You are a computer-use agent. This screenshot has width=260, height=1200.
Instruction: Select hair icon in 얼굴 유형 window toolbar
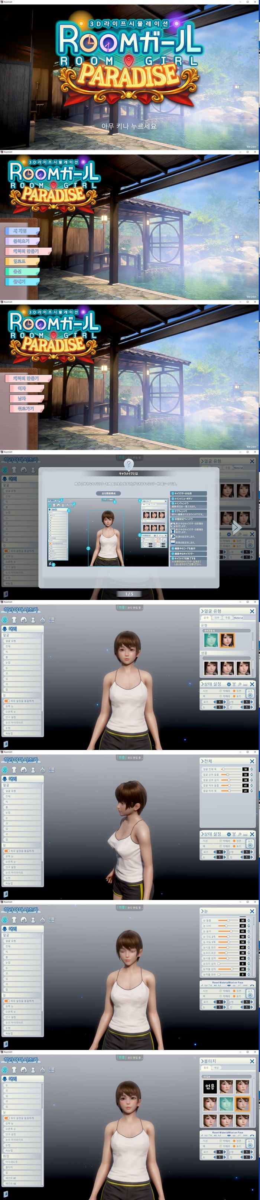[x=23, y=620]
